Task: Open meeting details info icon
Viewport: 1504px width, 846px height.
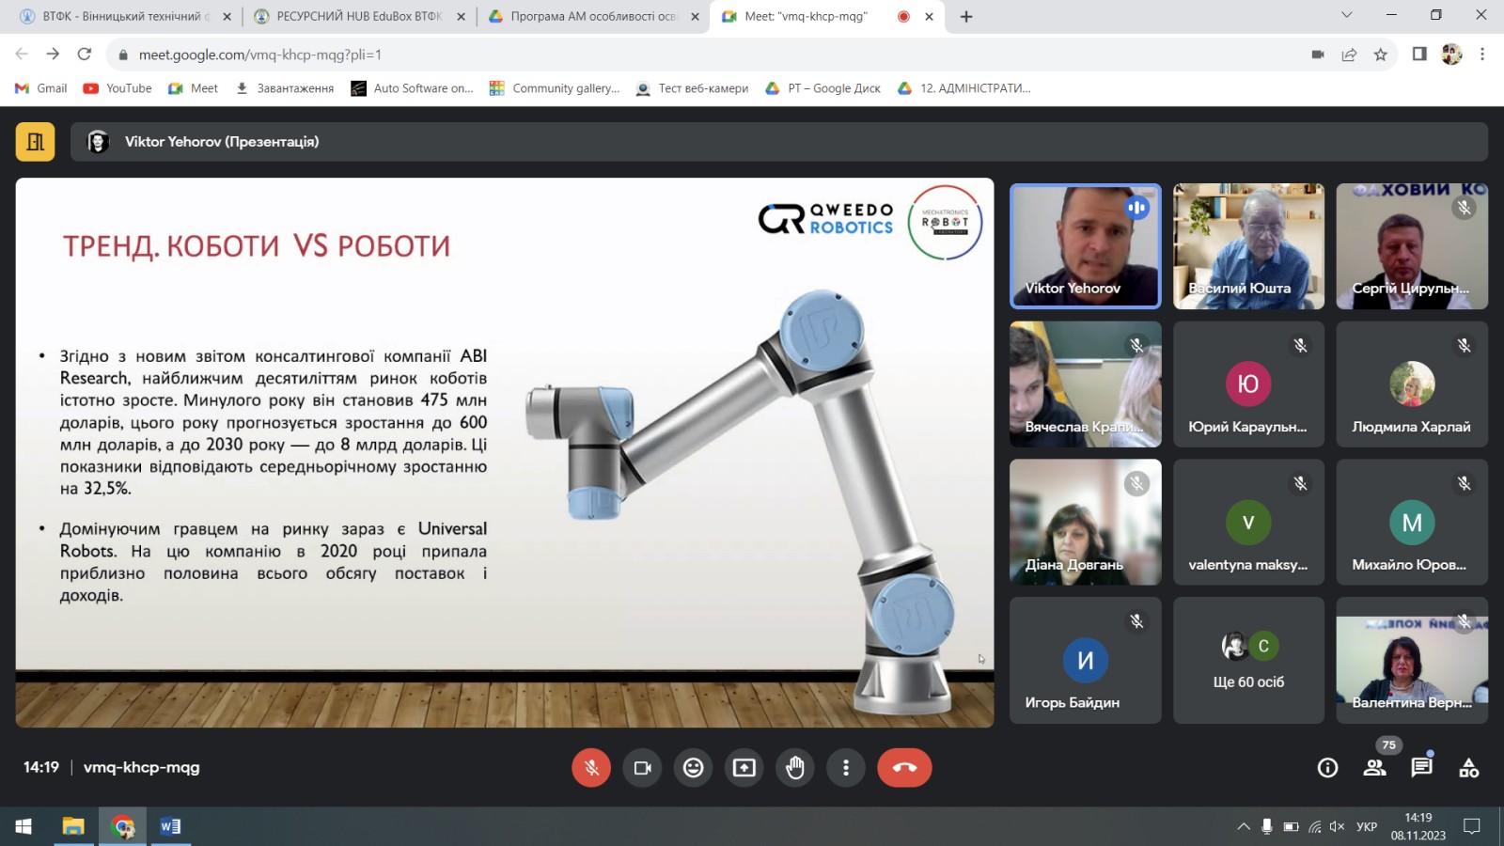Action: pos(1327,768)
